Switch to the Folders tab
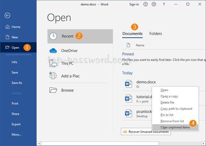The width and height of the screenshot is (206, 146). 156,34
